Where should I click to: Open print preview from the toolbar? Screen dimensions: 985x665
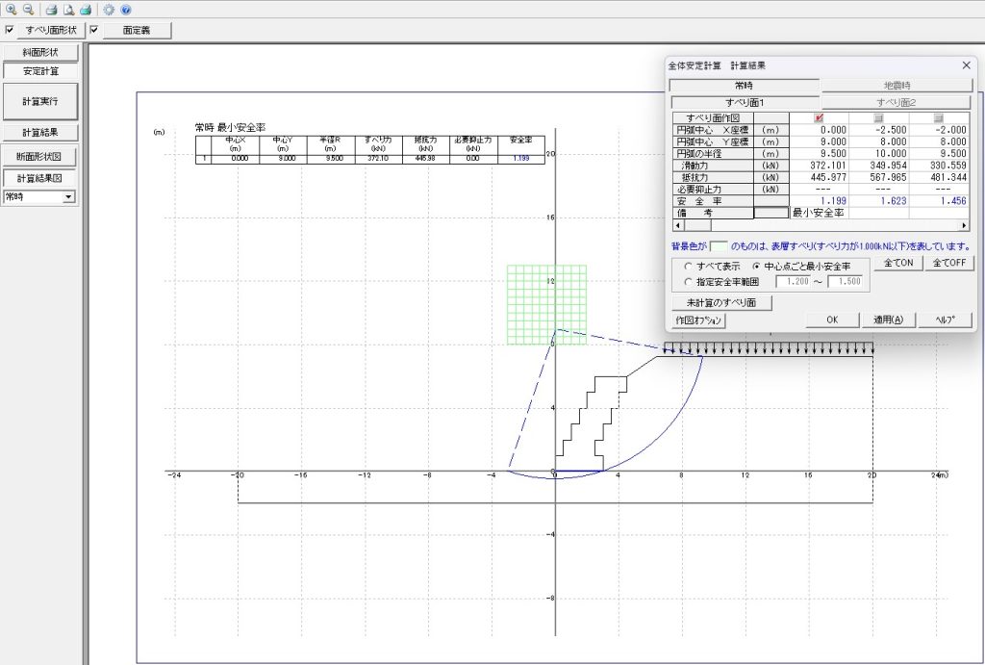click(69, 10)
